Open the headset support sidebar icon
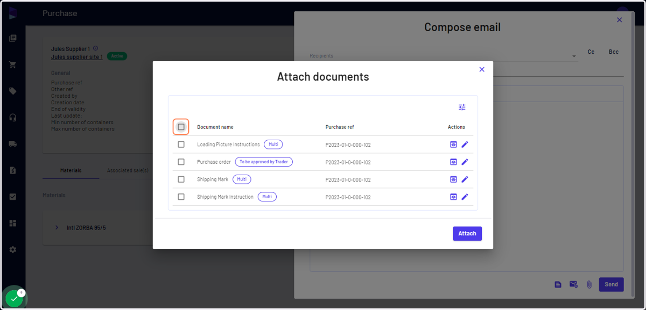Viewport: 646px width, 310px height. point(12,117)
